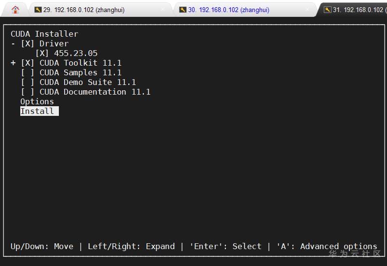
Task: Click the 455.23.05 version text
Action: 76,54
